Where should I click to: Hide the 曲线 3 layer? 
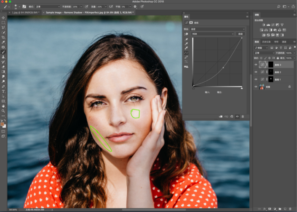(256, 65)
